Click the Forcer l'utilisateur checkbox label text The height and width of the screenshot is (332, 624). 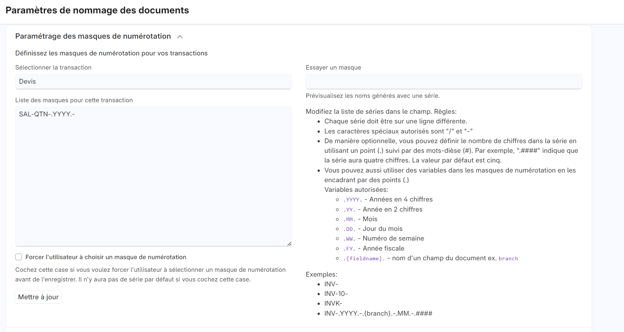click(x=106, y=257)
